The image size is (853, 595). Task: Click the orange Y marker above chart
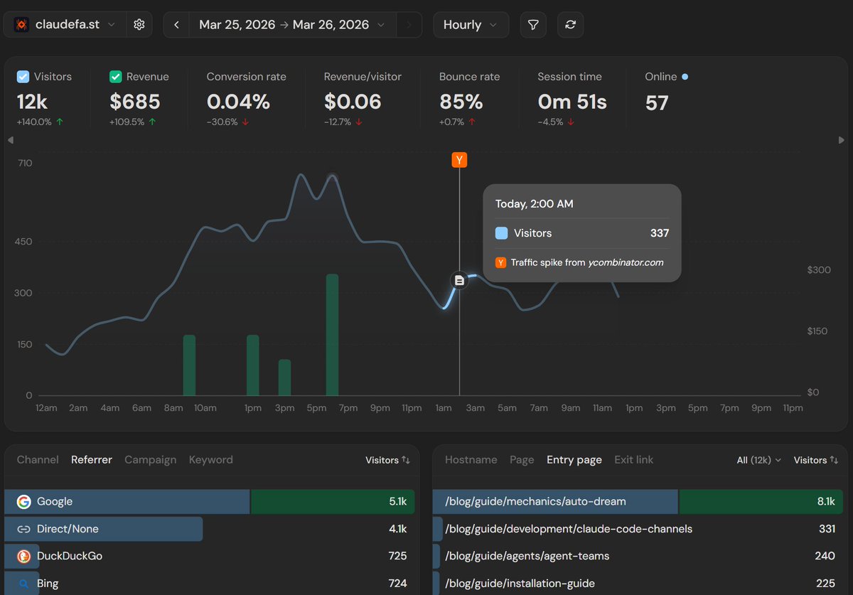(459, 160)
